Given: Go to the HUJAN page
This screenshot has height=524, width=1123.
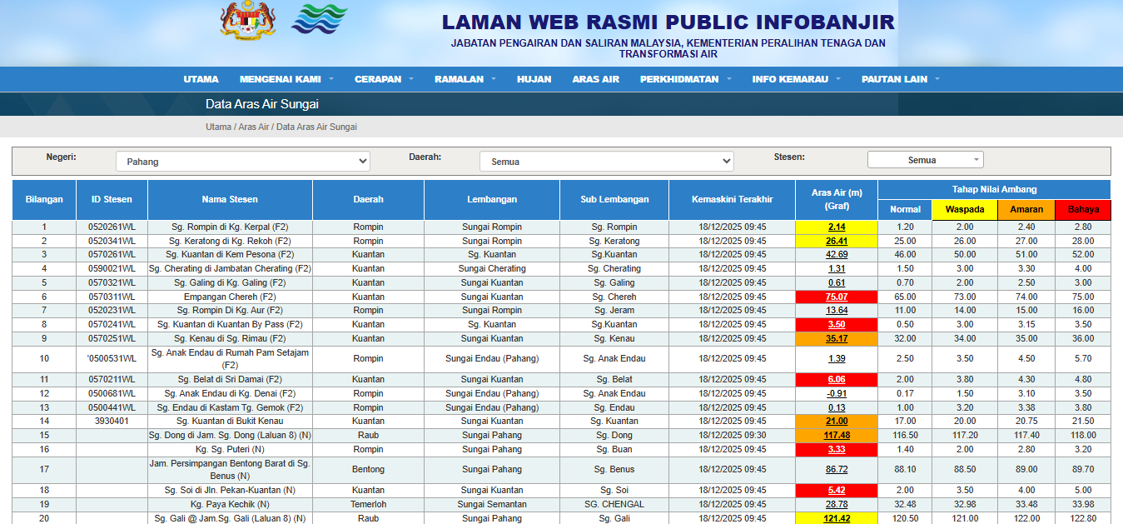Looking at the screenshot, I should (534, 79).
